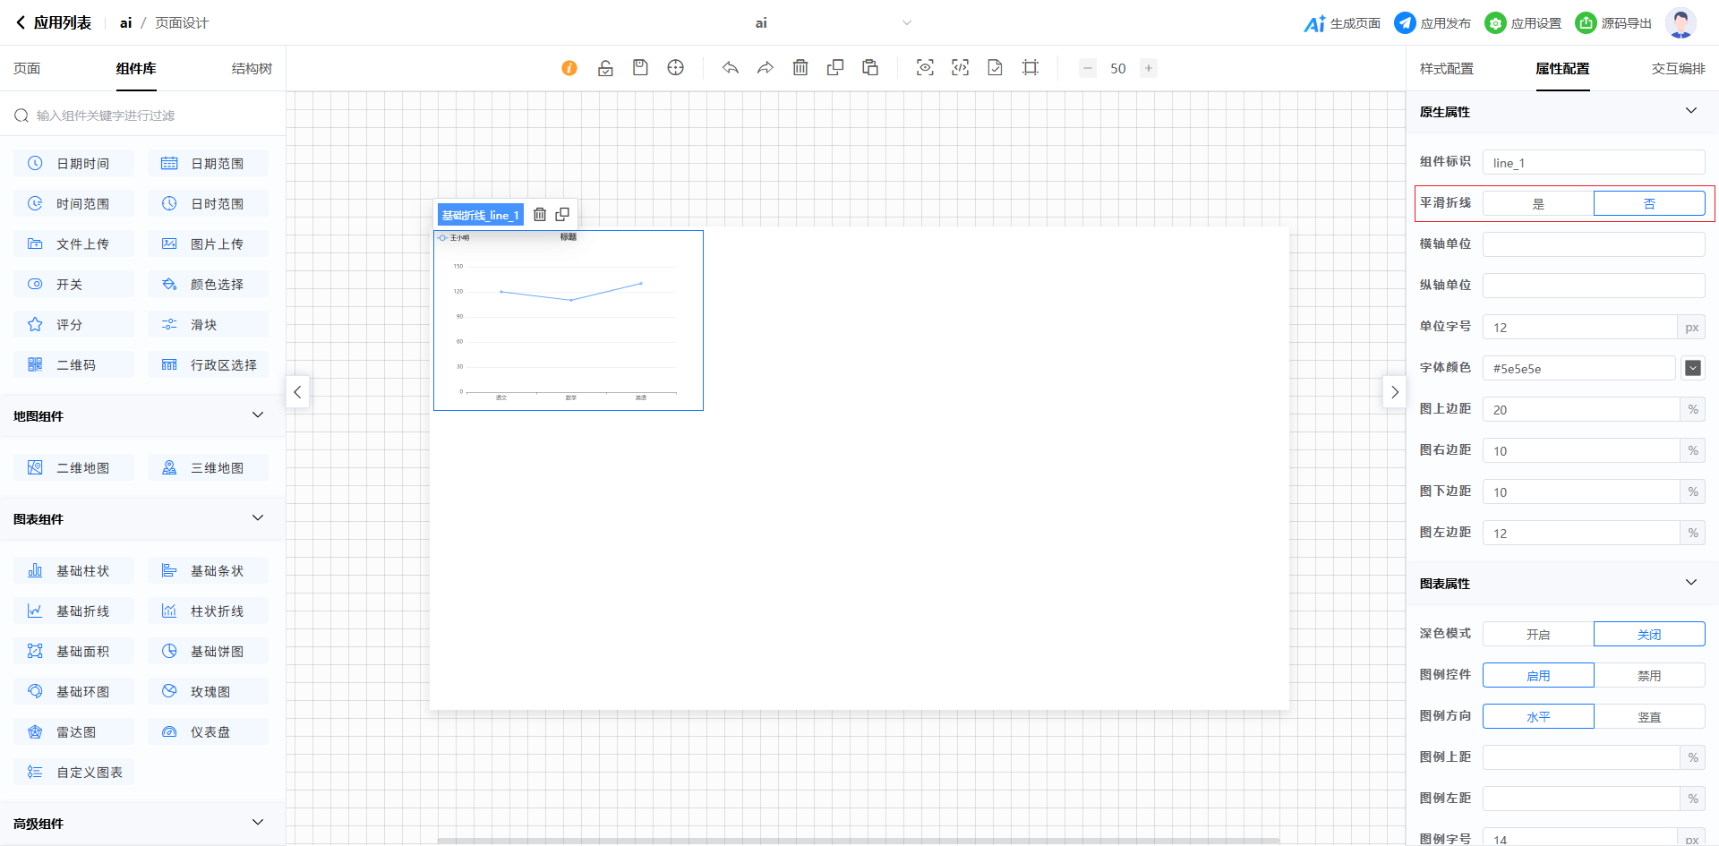This screenshot has width=1719, height=846.
Task: Open the code view icon in toolbar
Action: 960,68
